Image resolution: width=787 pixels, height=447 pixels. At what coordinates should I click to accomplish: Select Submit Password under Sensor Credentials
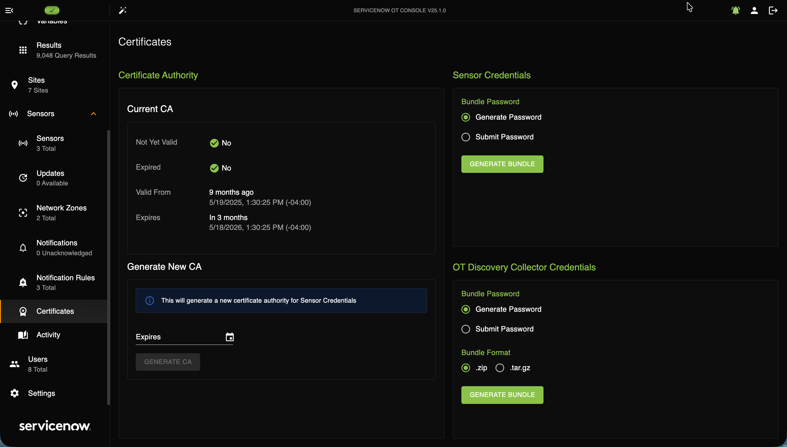(466, 137)
